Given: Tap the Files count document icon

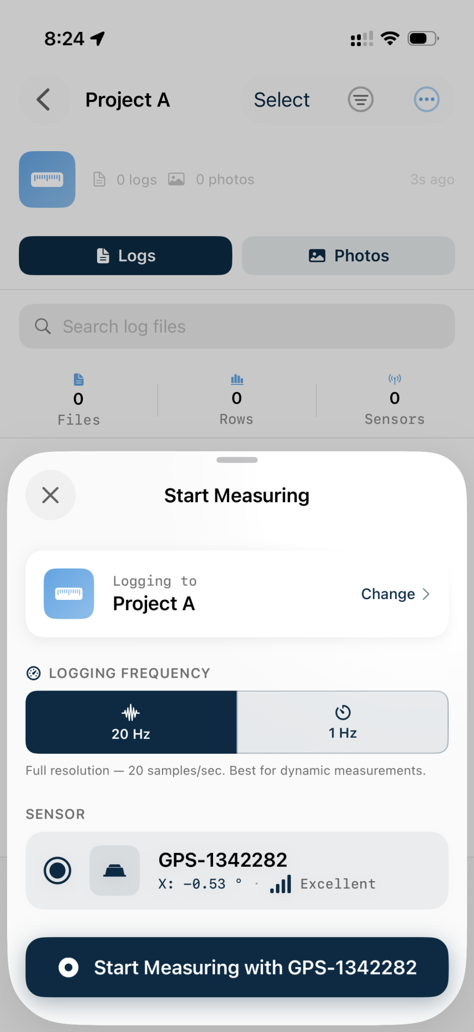Looking at the screenshot, I should coord(79,379).
